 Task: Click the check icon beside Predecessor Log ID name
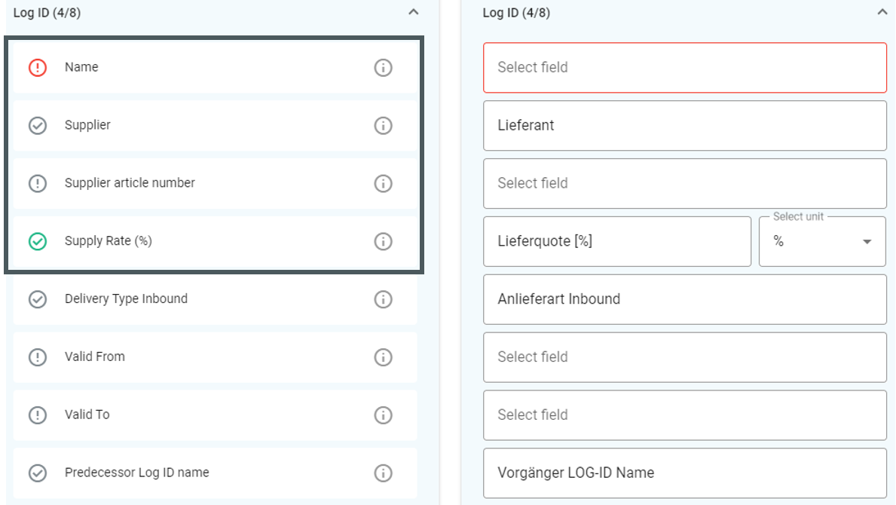point(38,473)
